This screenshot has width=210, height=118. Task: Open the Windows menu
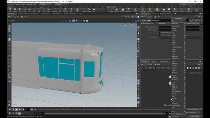click(29, 4)
